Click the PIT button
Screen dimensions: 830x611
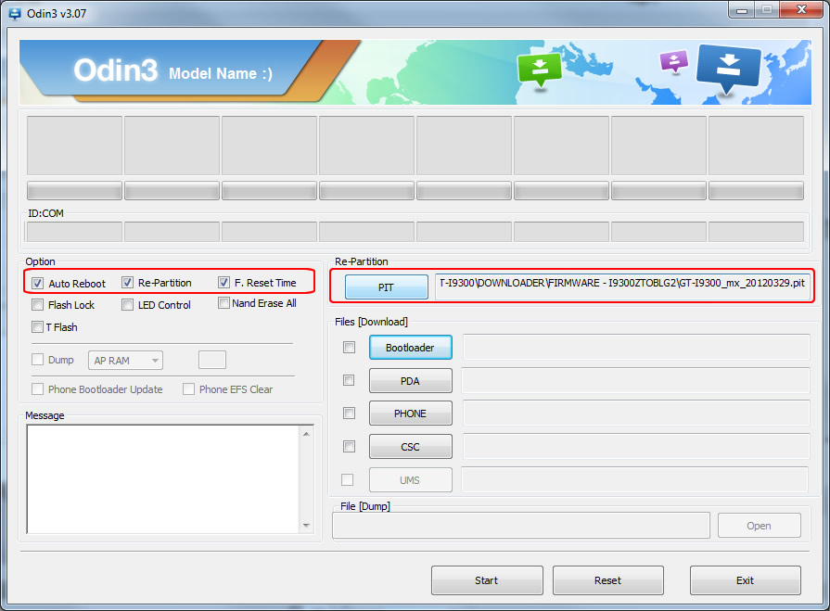tap(387, 287)
